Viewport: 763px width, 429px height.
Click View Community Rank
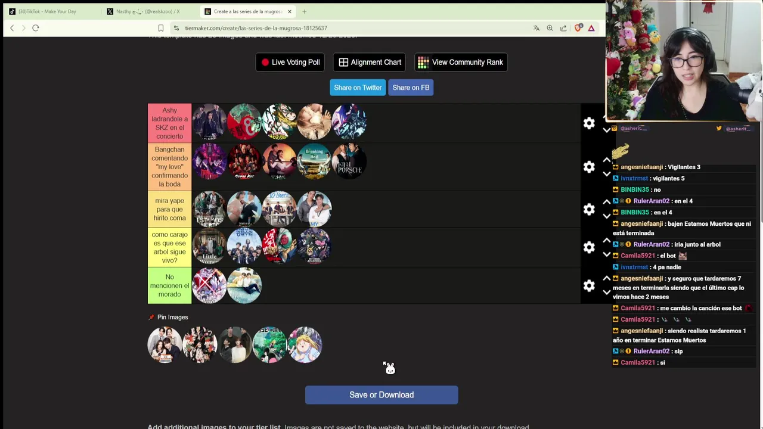pyautogui.click(x=461, y=62)
